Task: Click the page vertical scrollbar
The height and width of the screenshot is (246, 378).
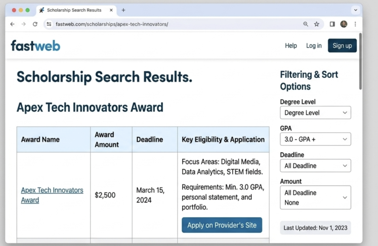Action: point(360,62)
